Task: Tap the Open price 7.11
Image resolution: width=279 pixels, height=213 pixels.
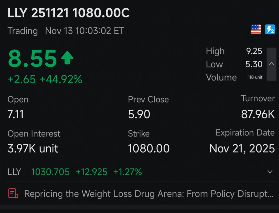Action: [x=16, y=115]
